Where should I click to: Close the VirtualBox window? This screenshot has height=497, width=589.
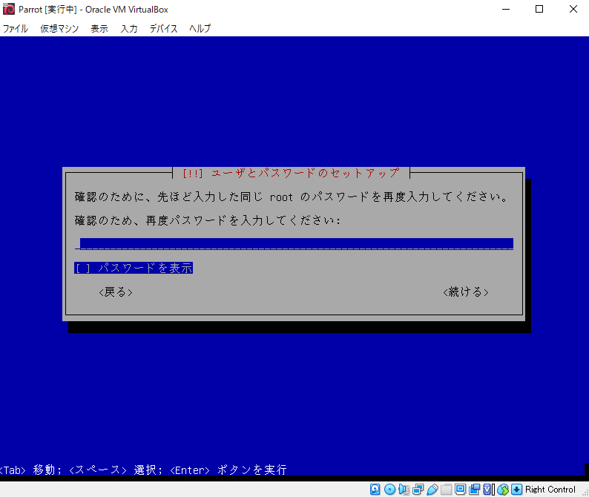click(x=573, y=9)
